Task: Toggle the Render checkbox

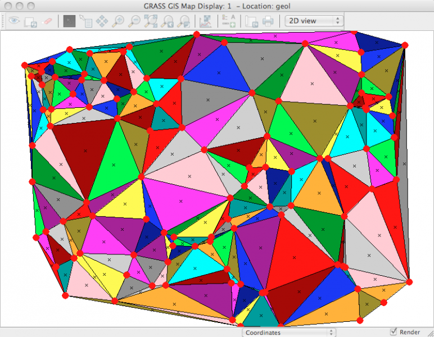Action: point(394,332)
